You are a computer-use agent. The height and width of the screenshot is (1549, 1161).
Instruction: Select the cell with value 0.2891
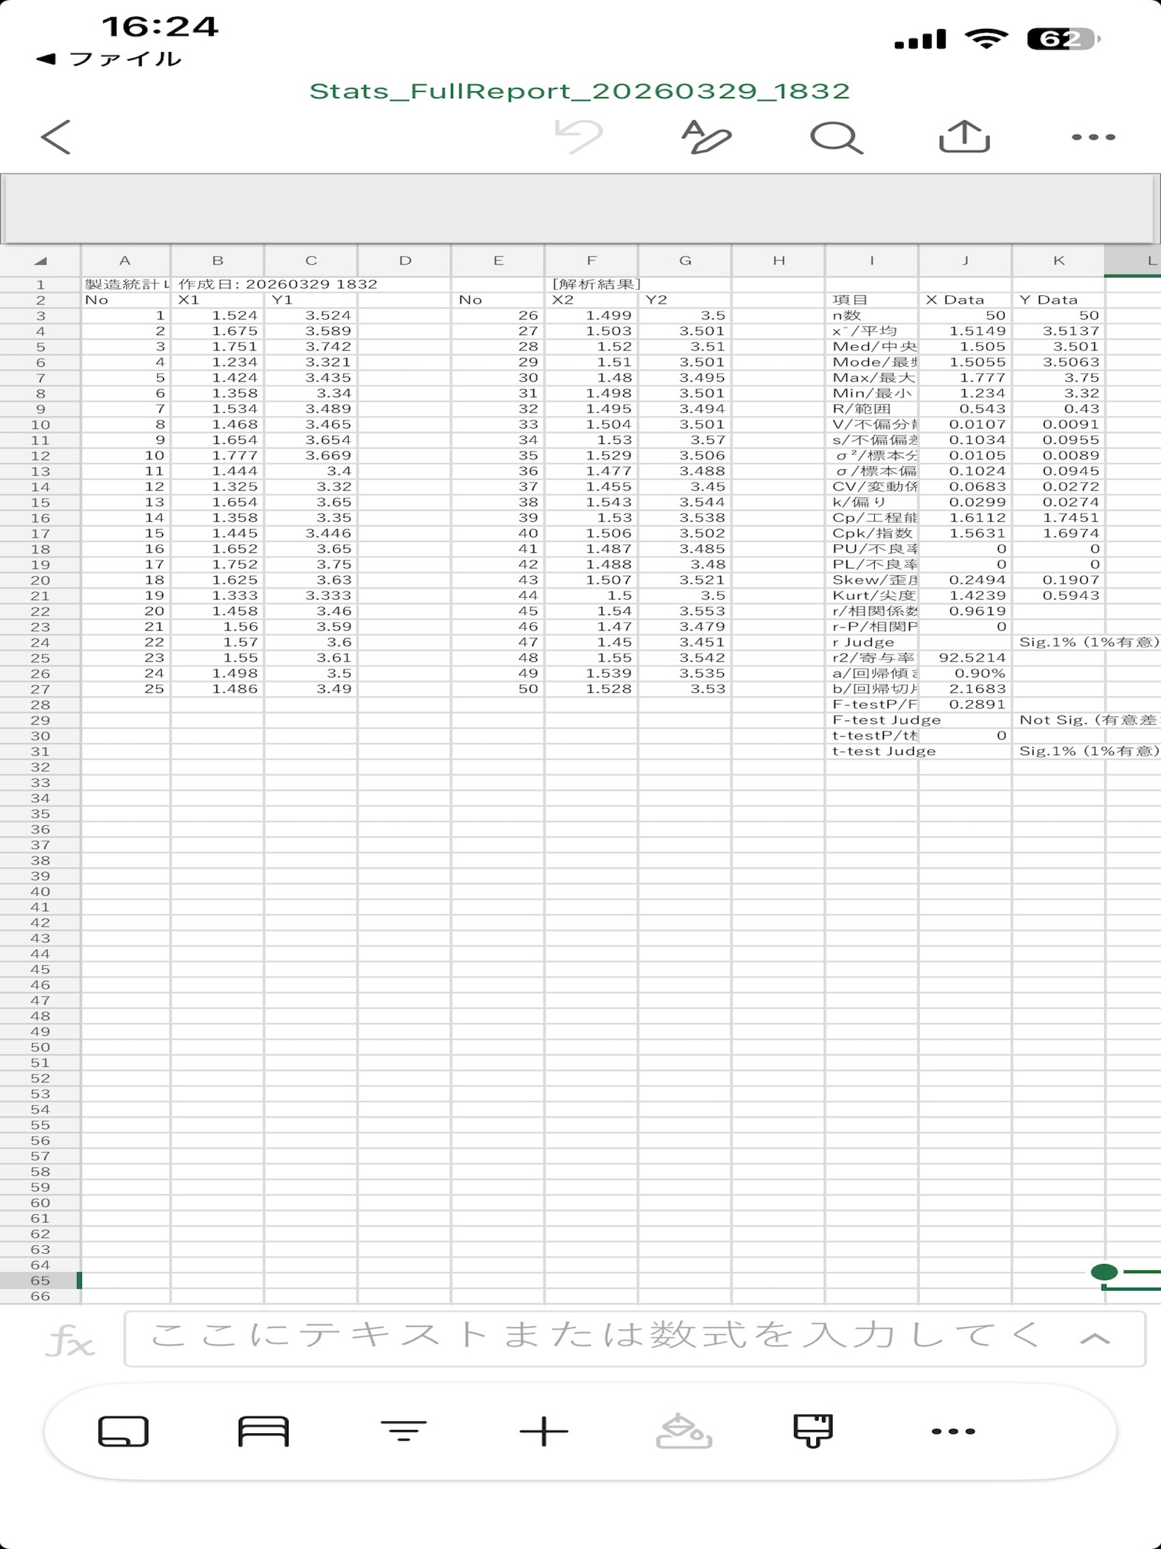tap(965, 704)
